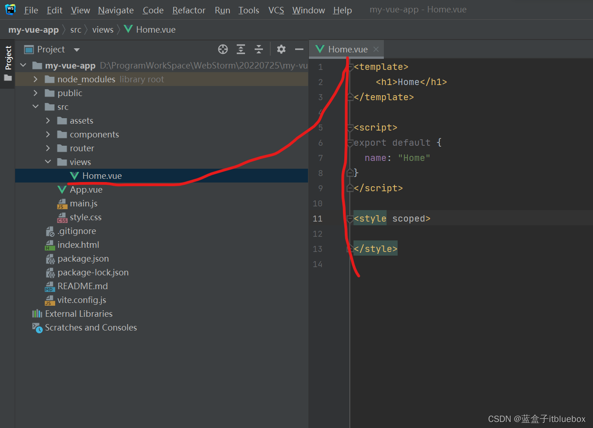Click the <h1>Home</h1> code line
Viewport: 593px width, 428px height.
click(411, 82)
